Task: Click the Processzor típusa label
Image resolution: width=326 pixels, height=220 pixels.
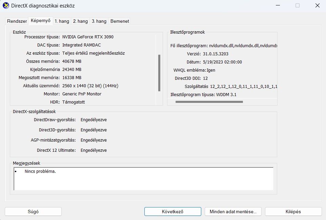Action: 42,37
